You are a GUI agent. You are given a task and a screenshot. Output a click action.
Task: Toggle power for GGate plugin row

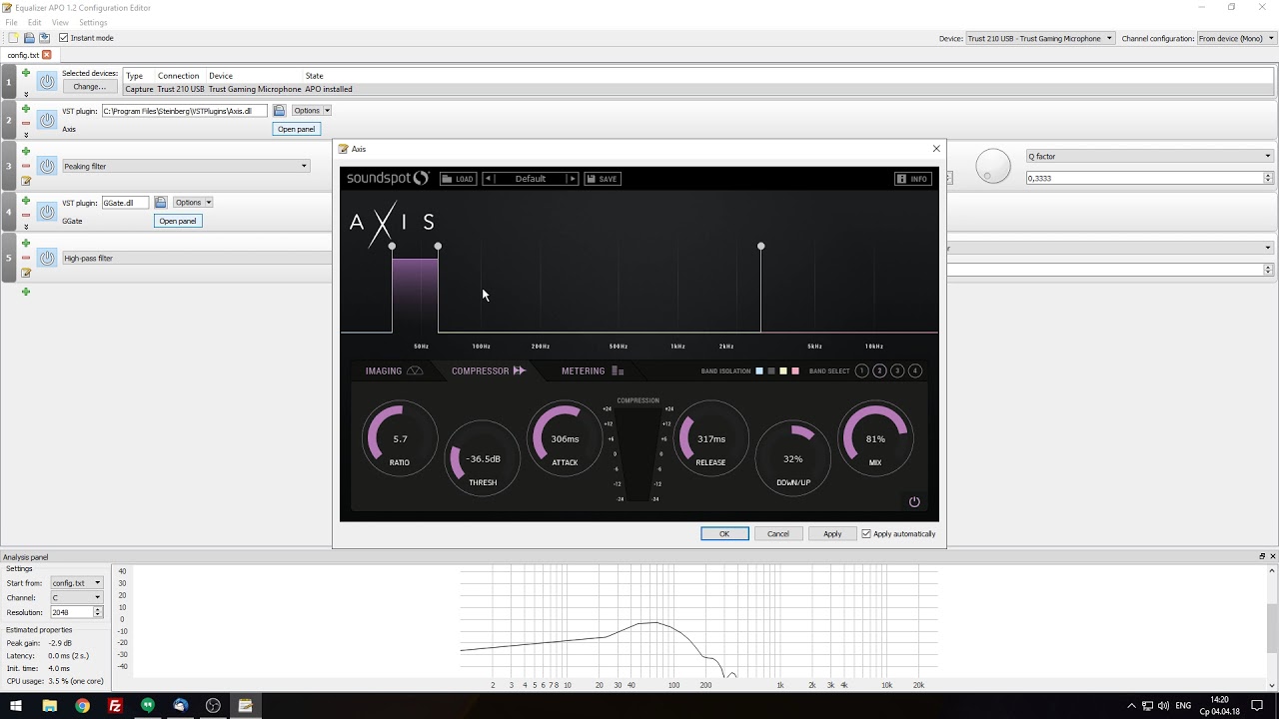[x=47, y=212]
